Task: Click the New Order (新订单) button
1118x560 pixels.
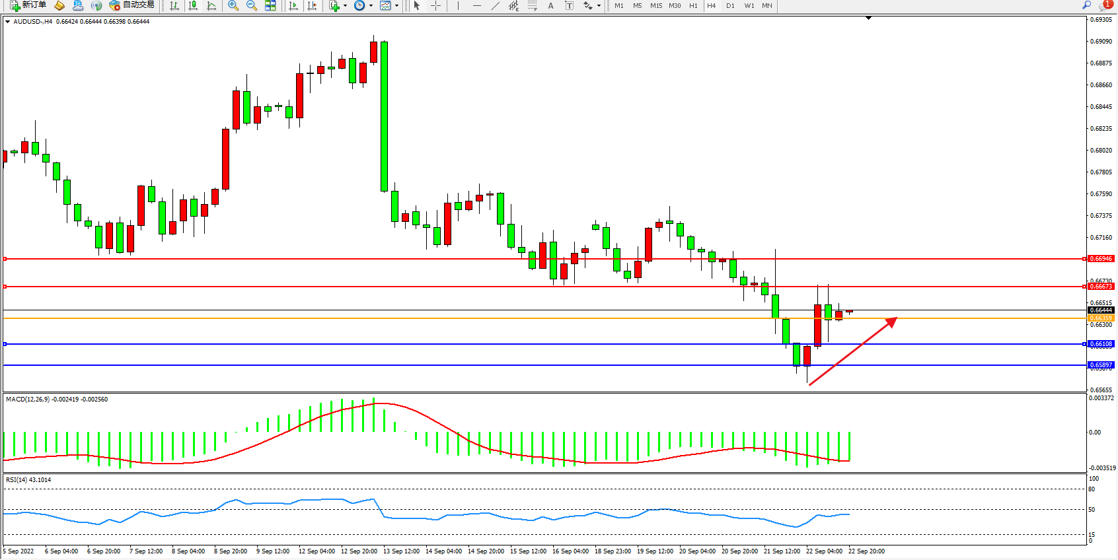Action: click(x=28, y=5)
